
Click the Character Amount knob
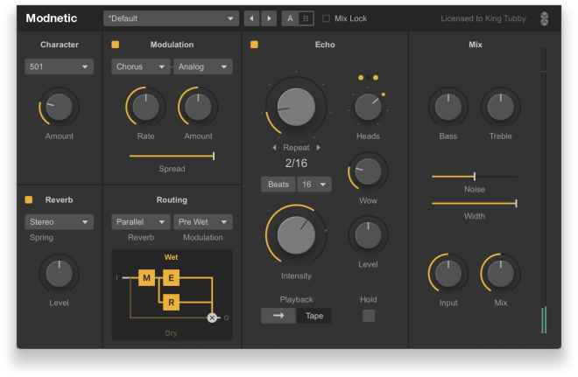coord(59,107)
